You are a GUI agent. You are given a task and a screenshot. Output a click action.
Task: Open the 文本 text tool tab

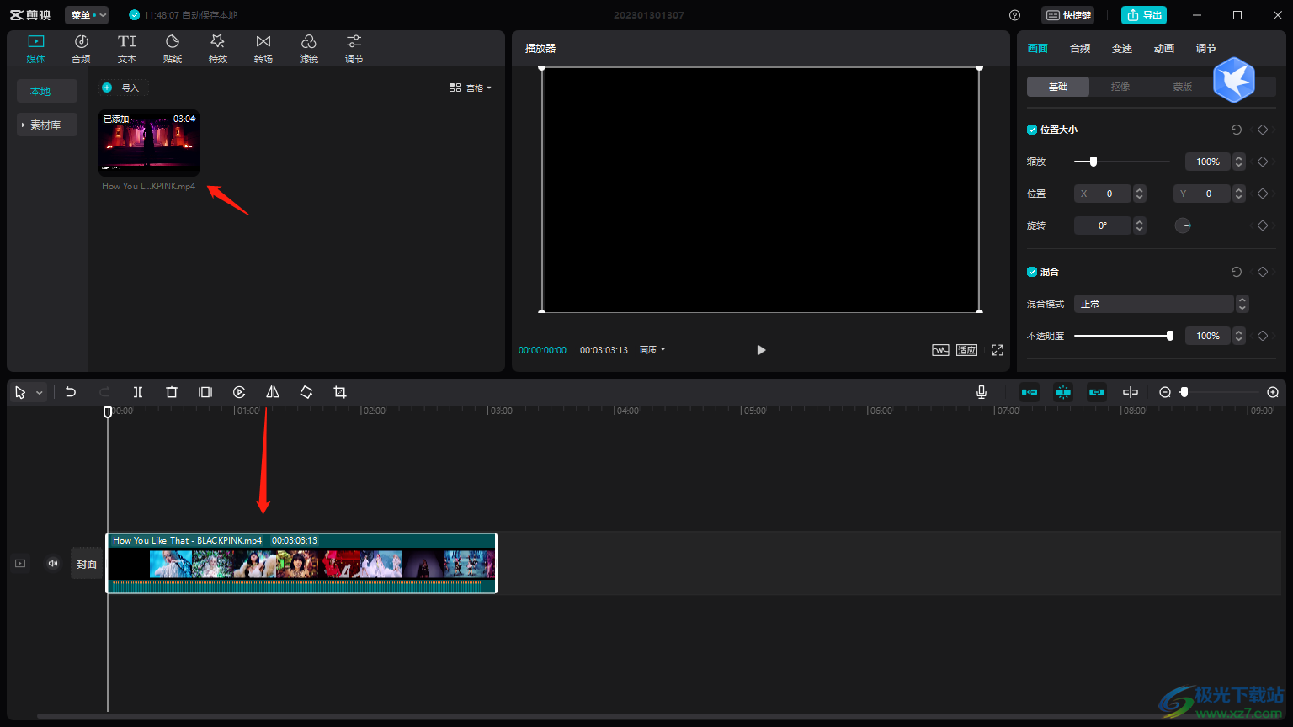point(127,49)
